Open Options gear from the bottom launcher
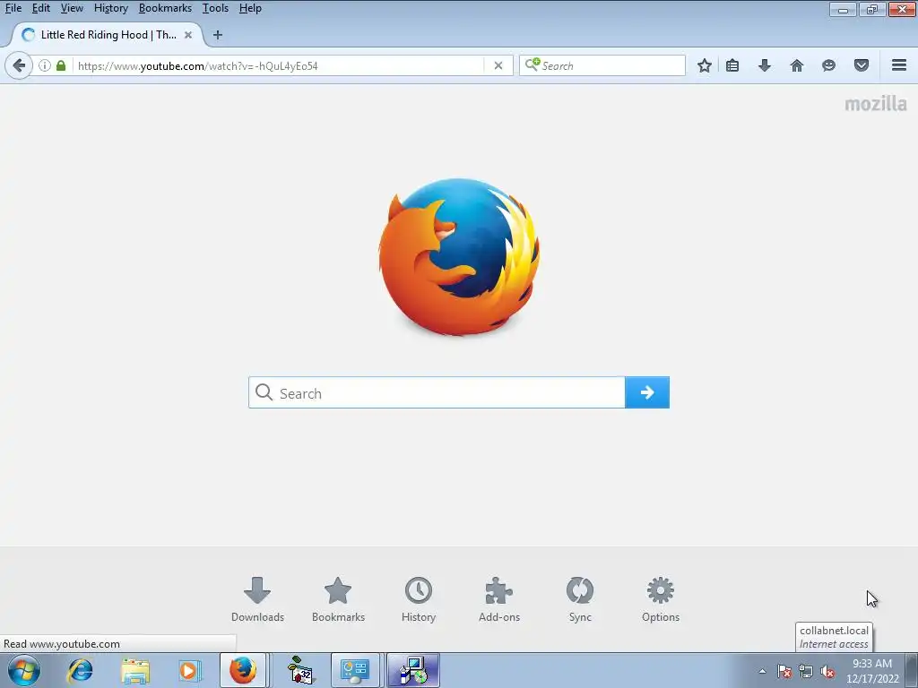Image resolution: width=918 pixels, height=688 pixels. tap(661, 599)
